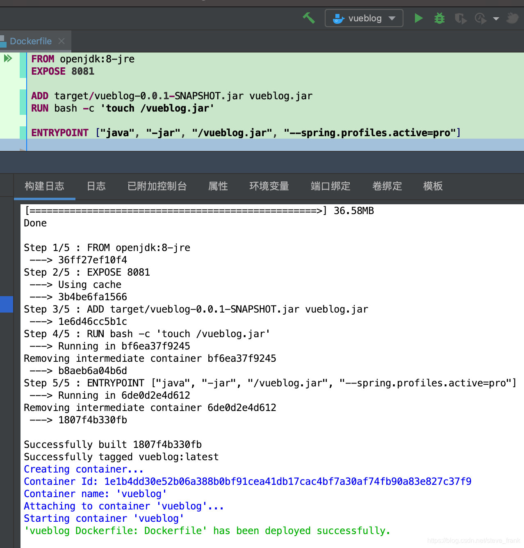Click 'Attaching to container vueblog' line

coord(124,506)
